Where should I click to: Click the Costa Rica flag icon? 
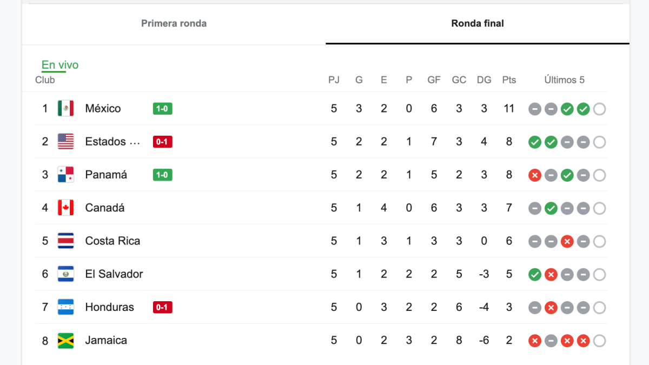(65, 241)
